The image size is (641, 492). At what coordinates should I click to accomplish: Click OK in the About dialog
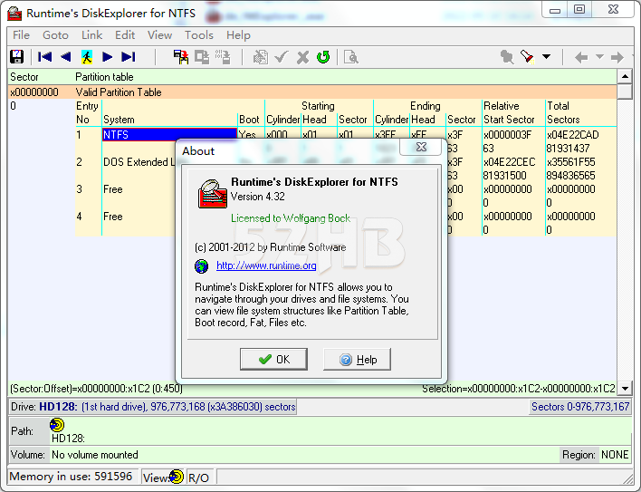(274, 359)
